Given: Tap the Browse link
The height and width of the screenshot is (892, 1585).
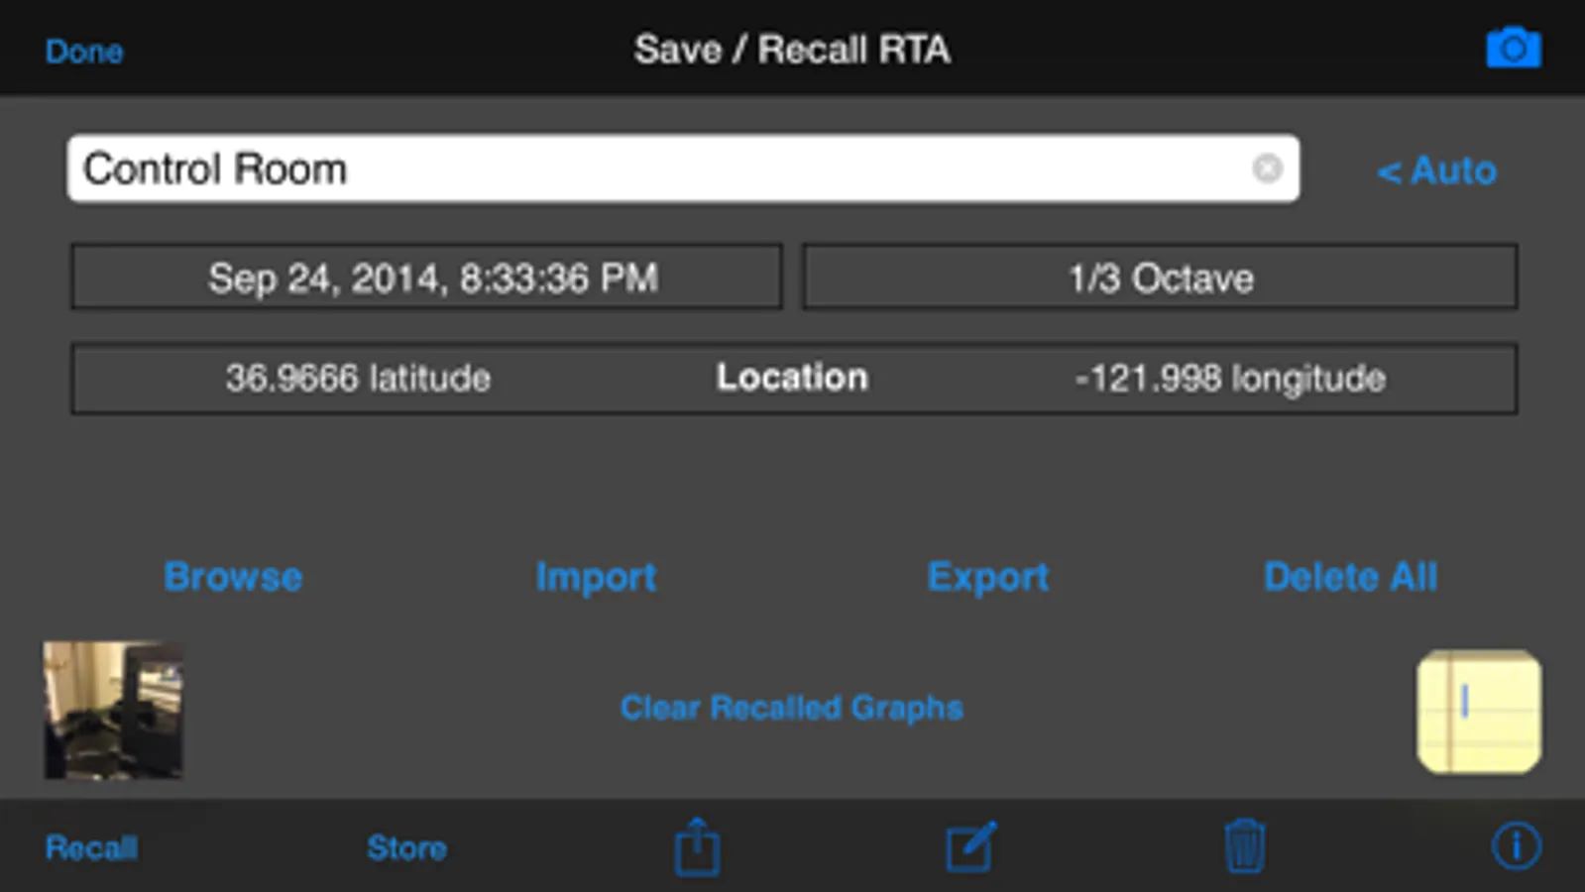Looking at the screenshot, I should point(233,577).
